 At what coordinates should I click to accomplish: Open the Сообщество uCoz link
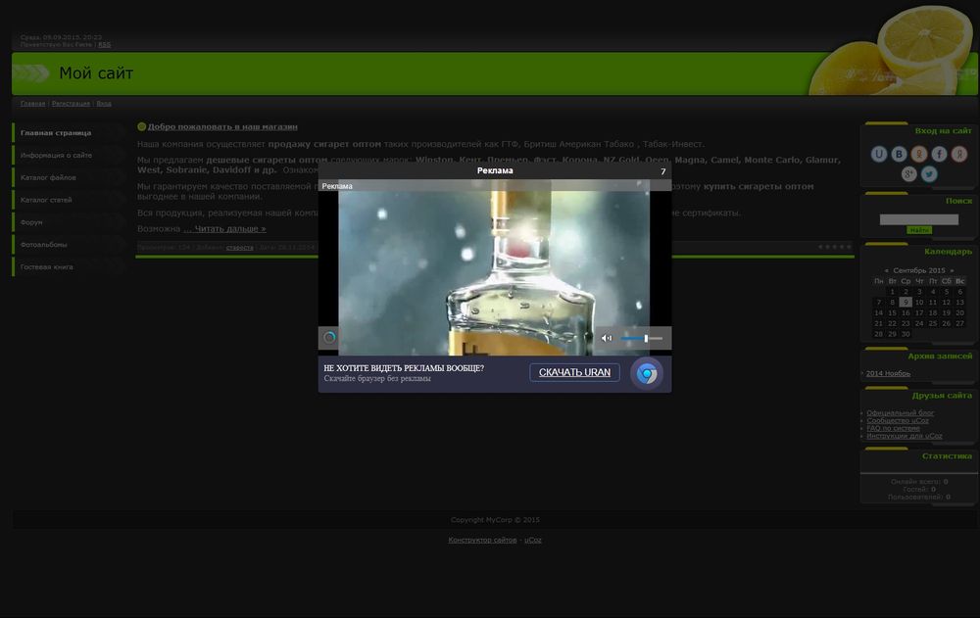(898, 420)
